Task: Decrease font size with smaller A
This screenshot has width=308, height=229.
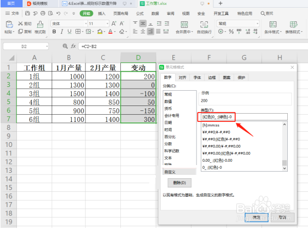Action: pos(122,24)
